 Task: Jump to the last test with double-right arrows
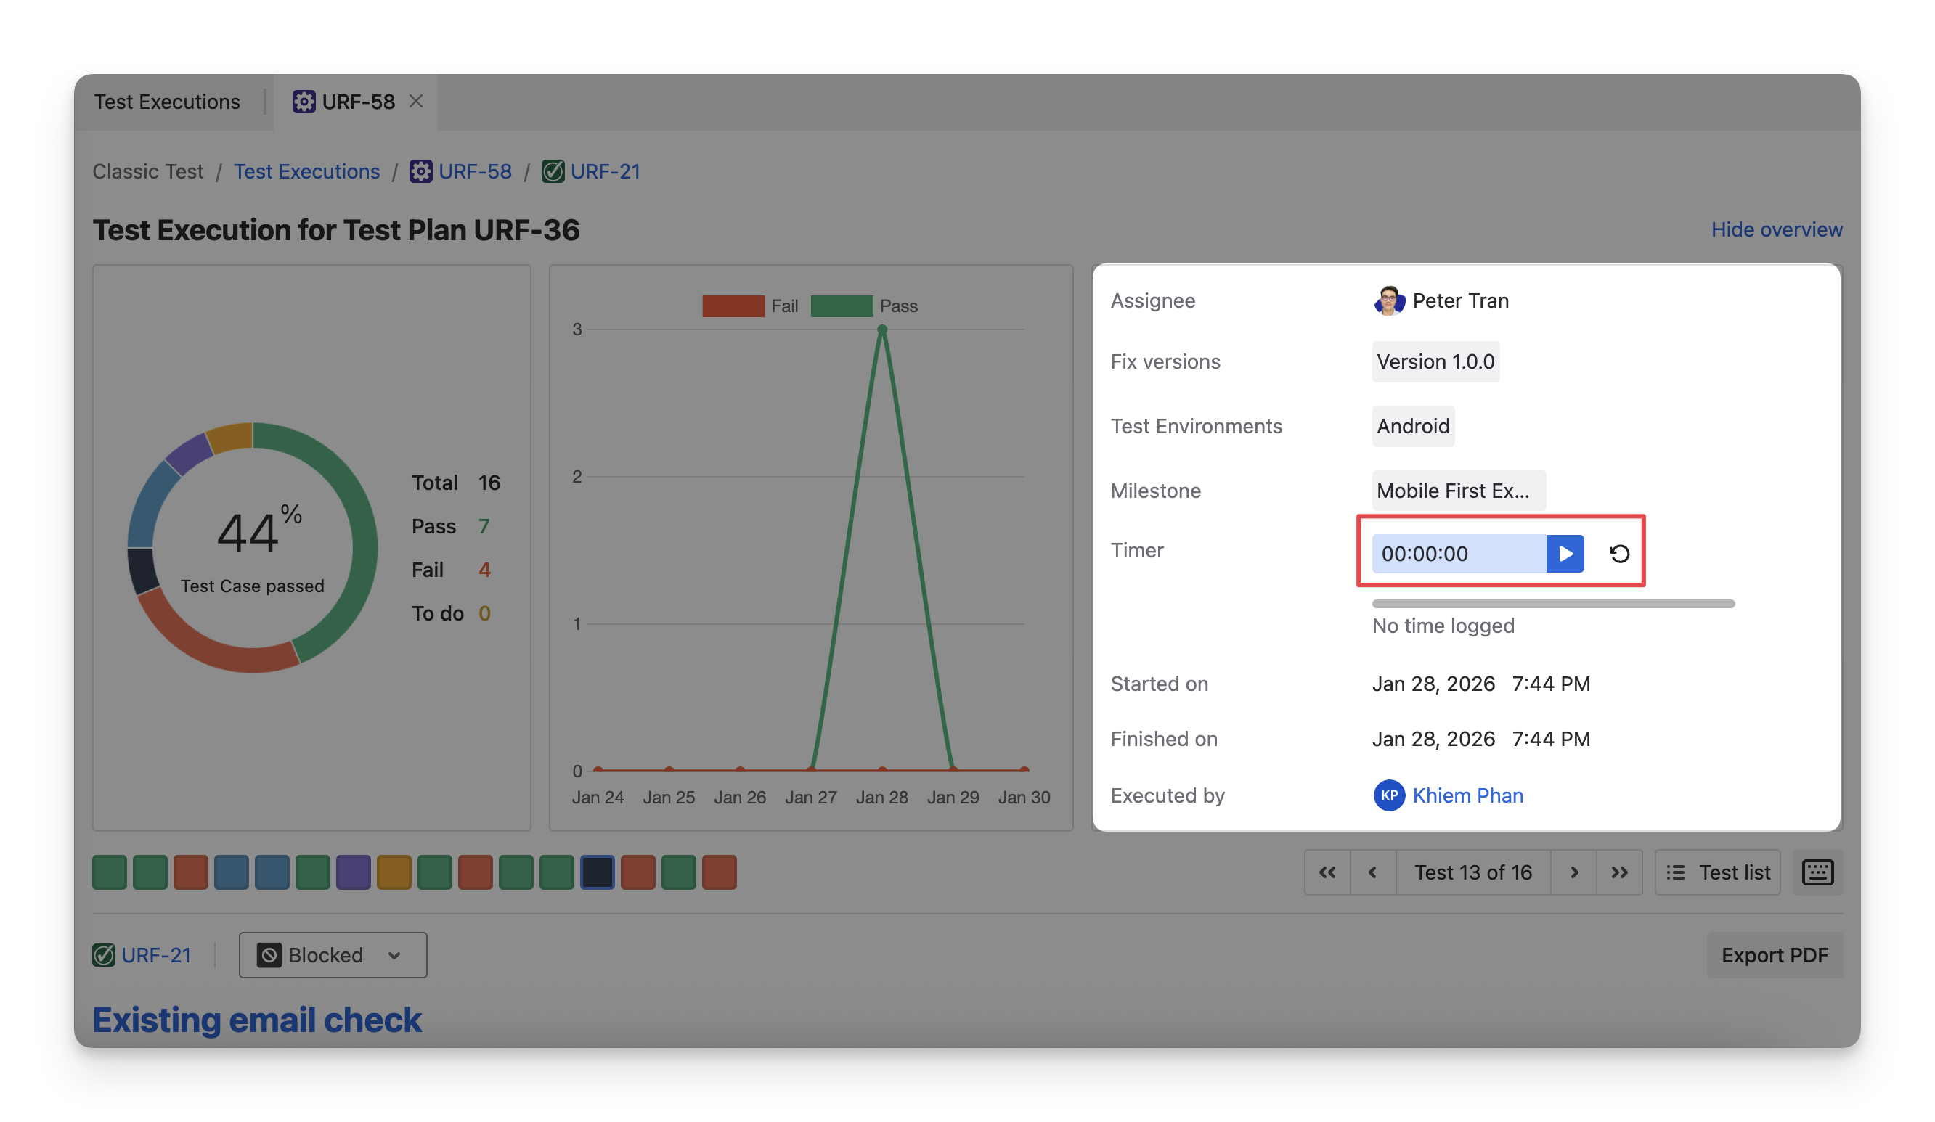[x=1619, y=872]
